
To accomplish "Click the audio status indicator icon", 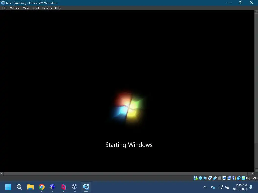I will pyautogui.click(x=205, y=178).
